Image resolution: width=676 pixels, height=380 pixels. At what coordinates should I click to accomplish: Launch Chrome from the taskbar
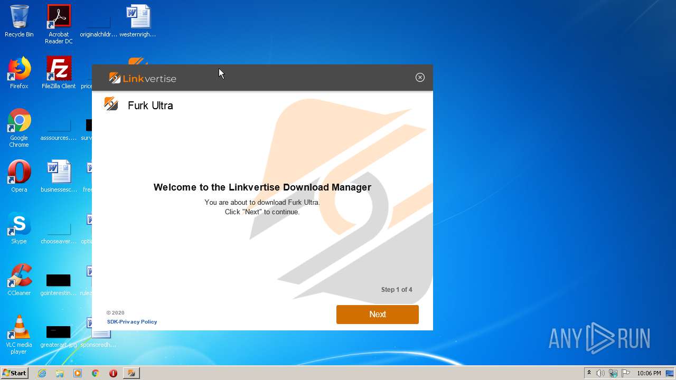(96, 373)
